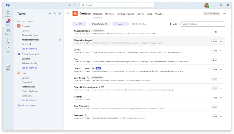The height and width of the screenshot is (134, 234).
Task: Show the Core Group channel
Action: pos(215,79)
